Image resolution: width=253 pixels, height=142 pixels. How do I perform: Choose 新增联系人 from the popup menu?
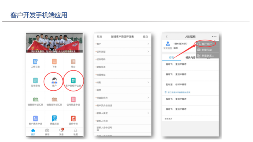[x=207, y=55]
